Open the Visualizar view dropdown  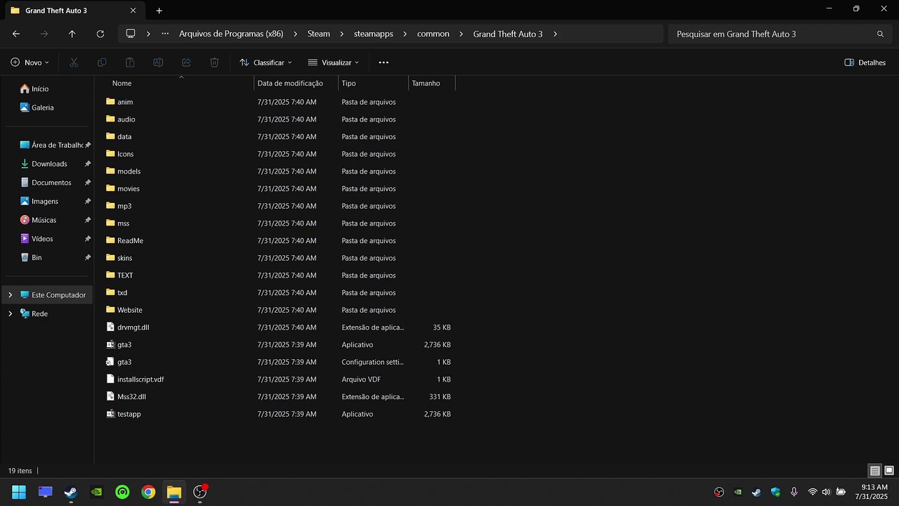tap(334, 63)
